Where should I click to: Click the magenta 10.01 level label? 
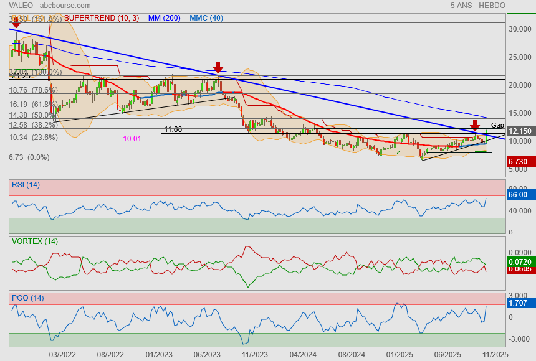(x=132, y=139)
